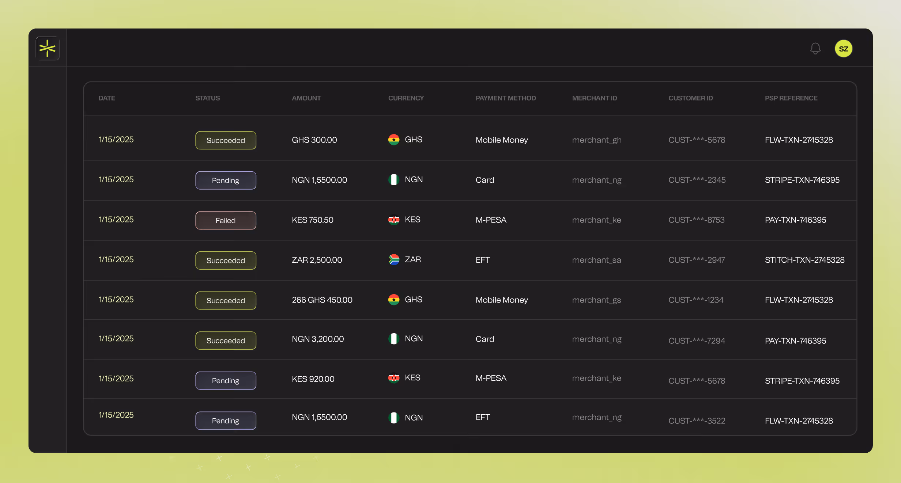The width and height of the screenshot is (901, 483).
Task: Open the notifications bell
Action: (x=815, y=48)
